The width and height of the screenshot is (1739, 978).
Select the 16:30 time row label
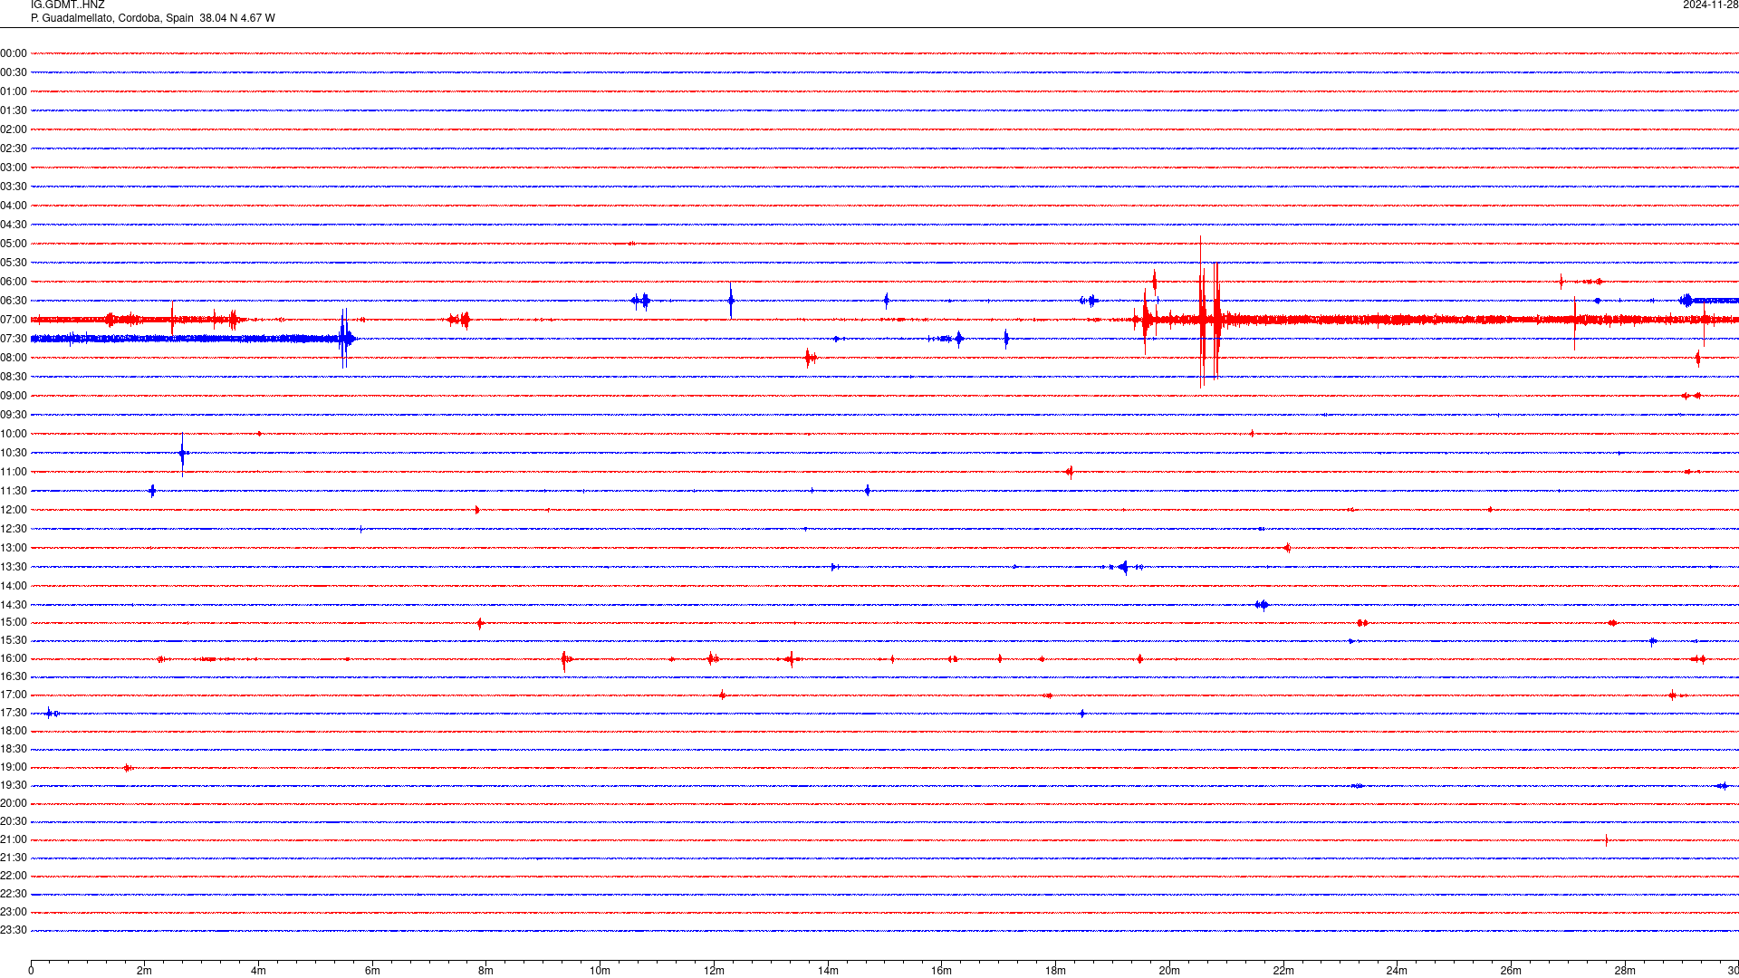(14, 676)
